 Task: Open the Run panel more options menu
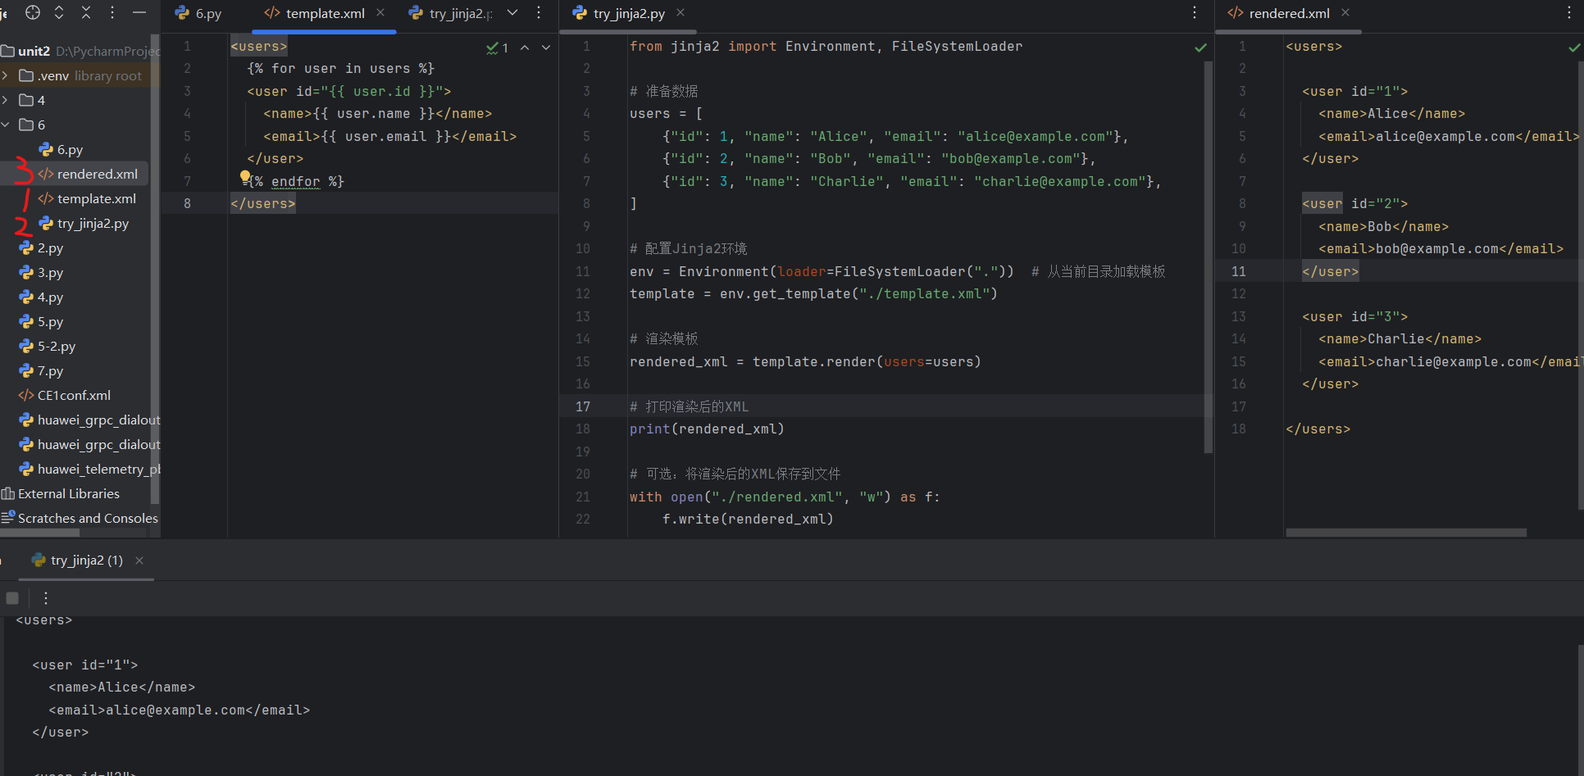point(46,598)
